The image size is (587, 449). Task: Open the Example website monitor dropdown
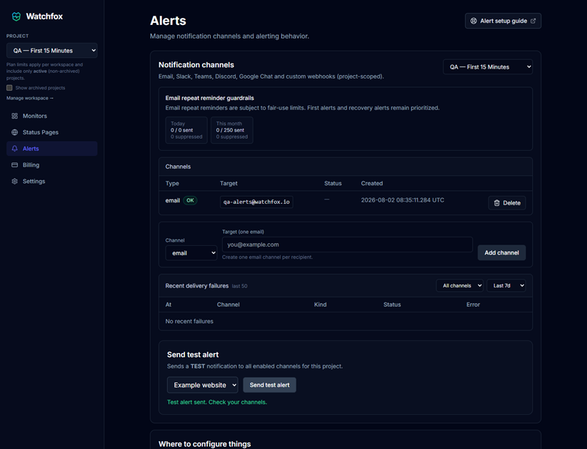pos(203,385)
